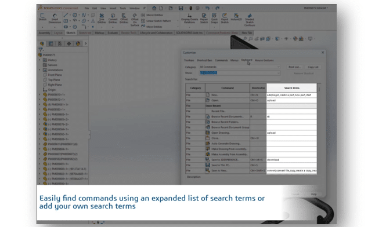Open the FeatureManager design tree tab icon
The width and height of the screenshot is (375, 227).
click(42, 43)
